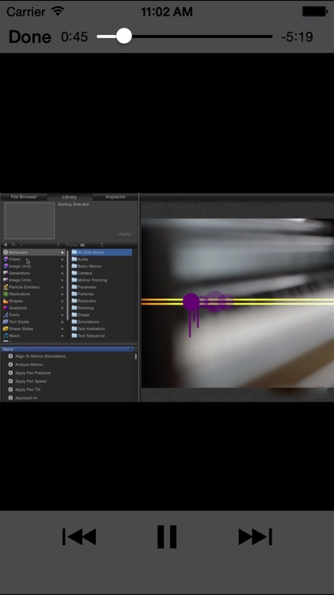This screenshot has height=595, width=334.
Task: Select the Replicators category icon
Action: click(x=6, y=294)
